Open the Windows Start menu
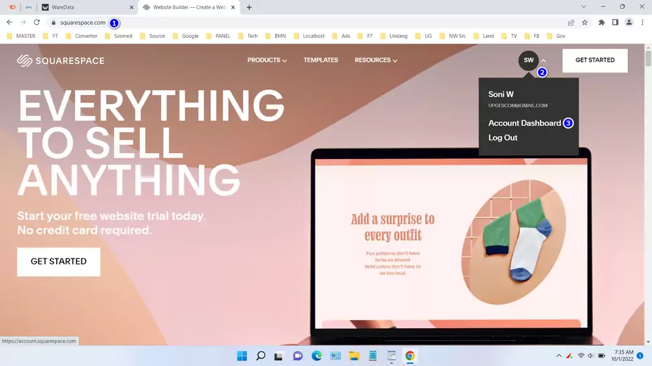Screen dimensions: 652x366 (242, 356)
